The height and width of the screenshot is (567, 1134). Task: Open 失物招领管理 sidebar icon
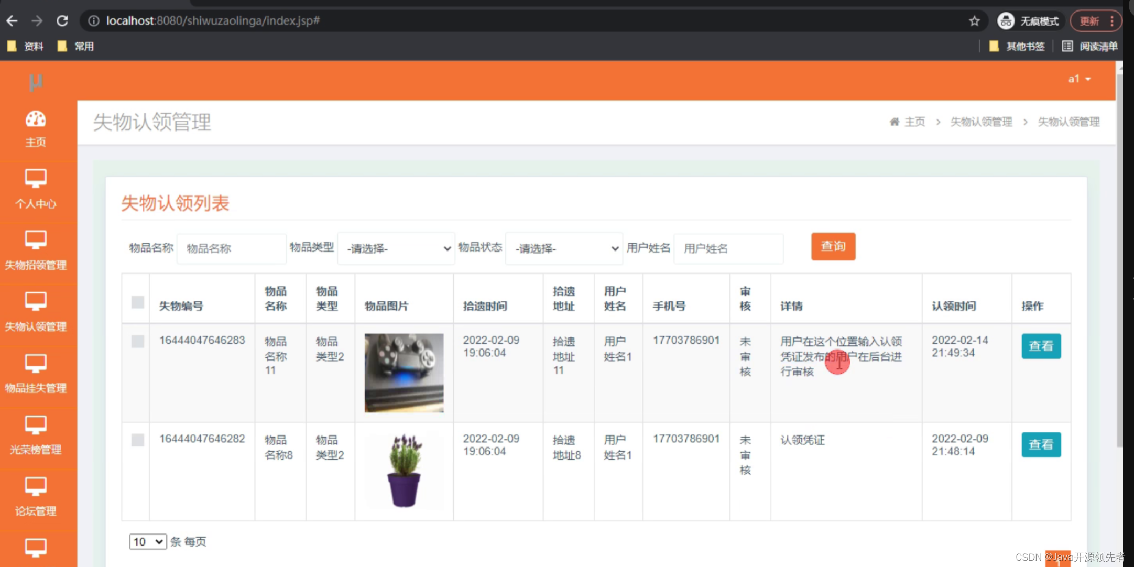coord(36,240)
